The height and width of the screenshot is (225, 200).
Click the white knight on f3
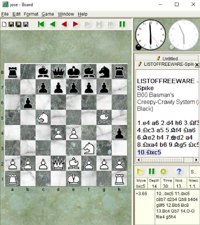(x=88, y=148)
